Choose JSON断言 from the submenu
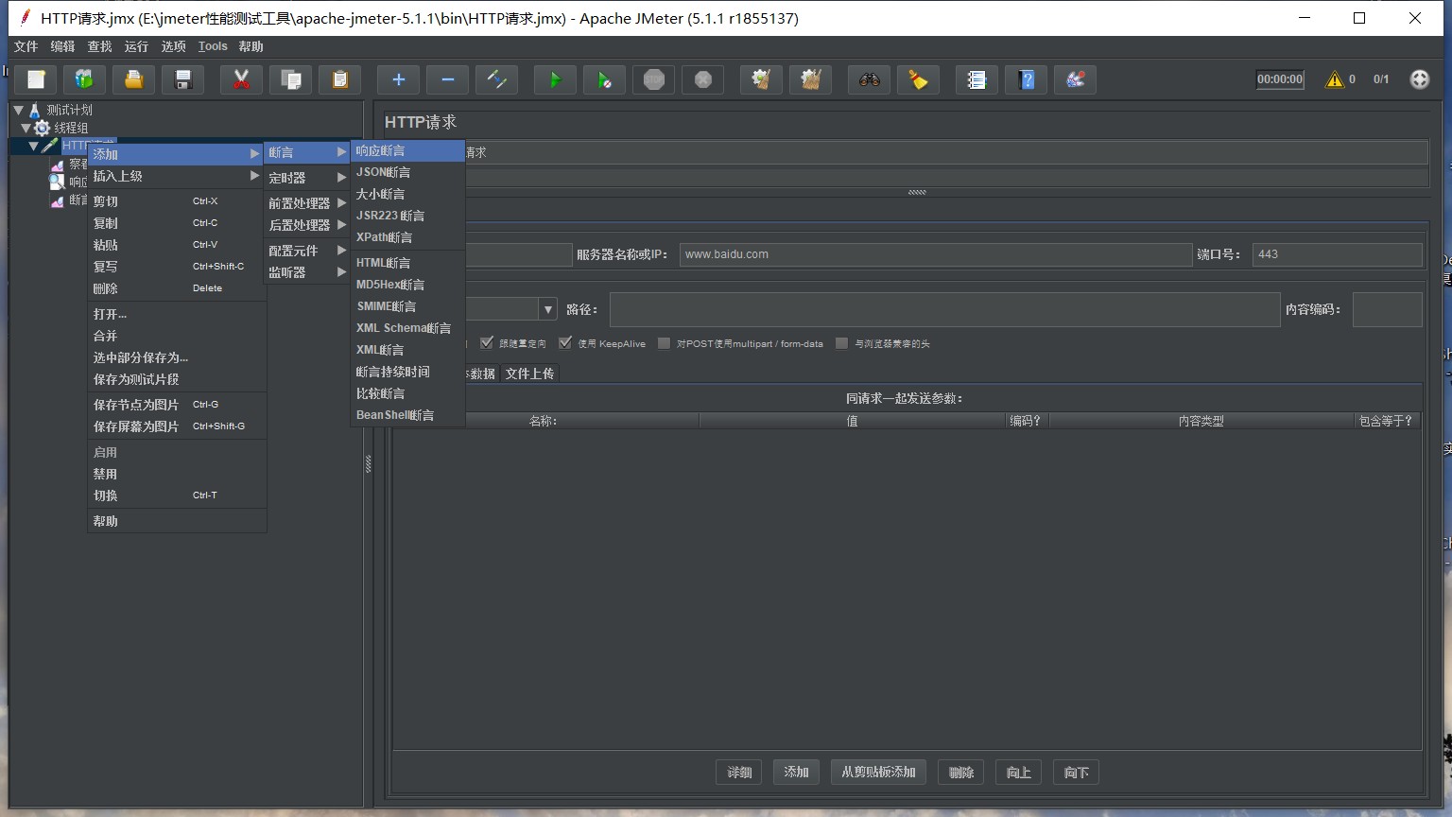 click(x=407, y=172)
